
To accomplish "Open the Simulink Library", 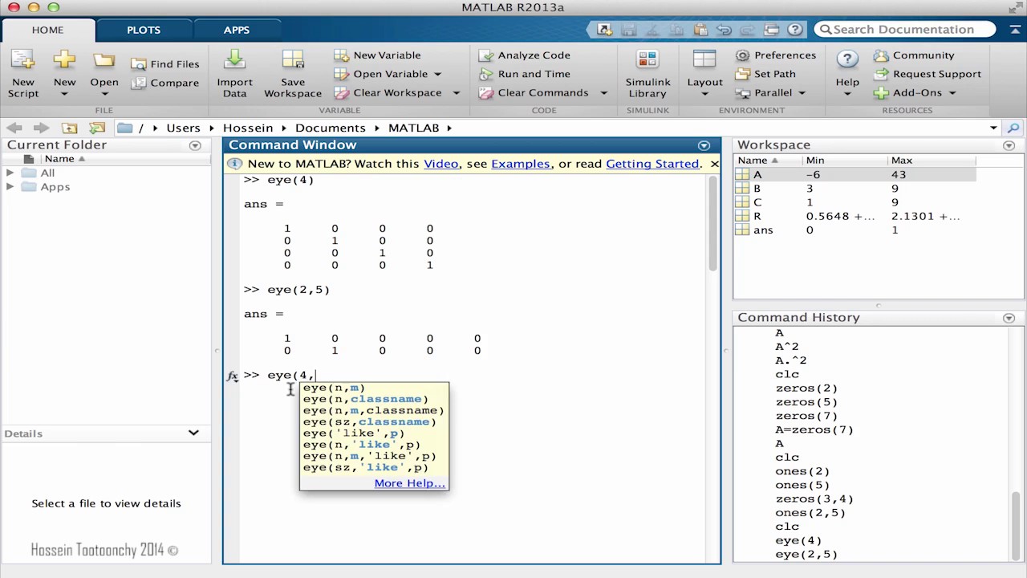I will pos(647,73).
